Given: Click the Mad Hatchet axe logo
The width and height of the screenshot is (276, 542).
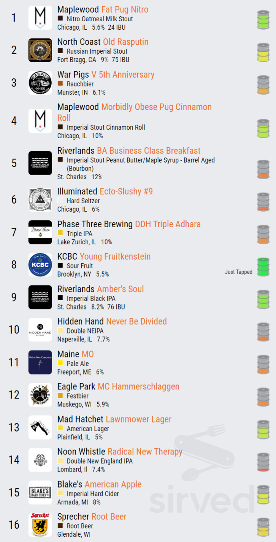Looking at the screenshot, I should pos(40,427).
